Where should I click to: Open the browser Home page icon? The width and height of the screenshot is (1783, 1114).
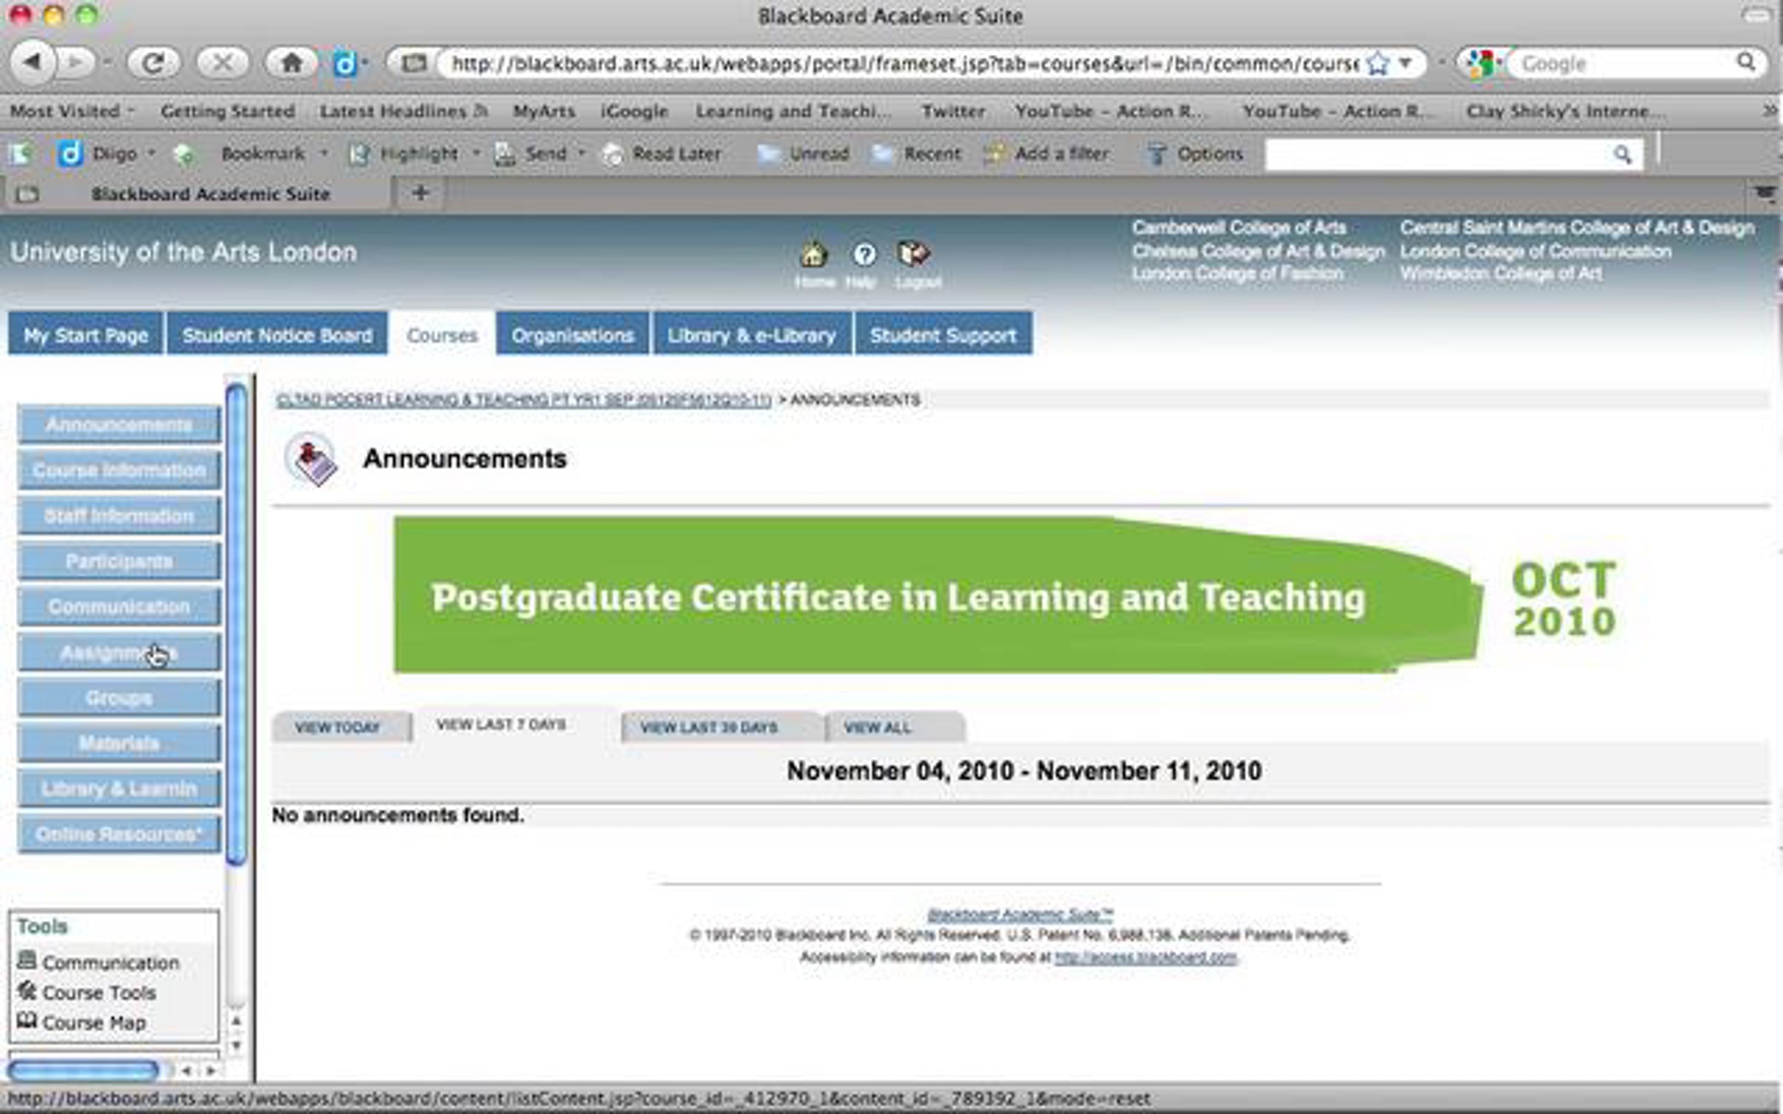291,63
